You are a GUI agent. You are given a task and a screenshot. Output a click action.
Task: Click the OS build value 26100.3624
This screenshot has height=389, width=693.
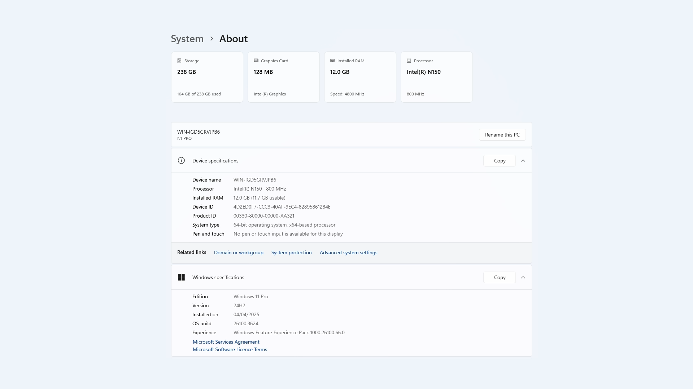tap(246, 323)
